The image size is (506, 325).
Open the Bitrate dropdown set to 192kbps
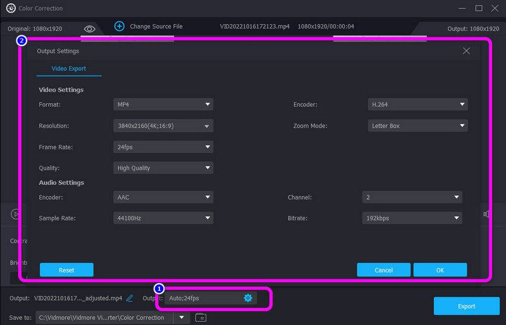click(x=412, y=218)
